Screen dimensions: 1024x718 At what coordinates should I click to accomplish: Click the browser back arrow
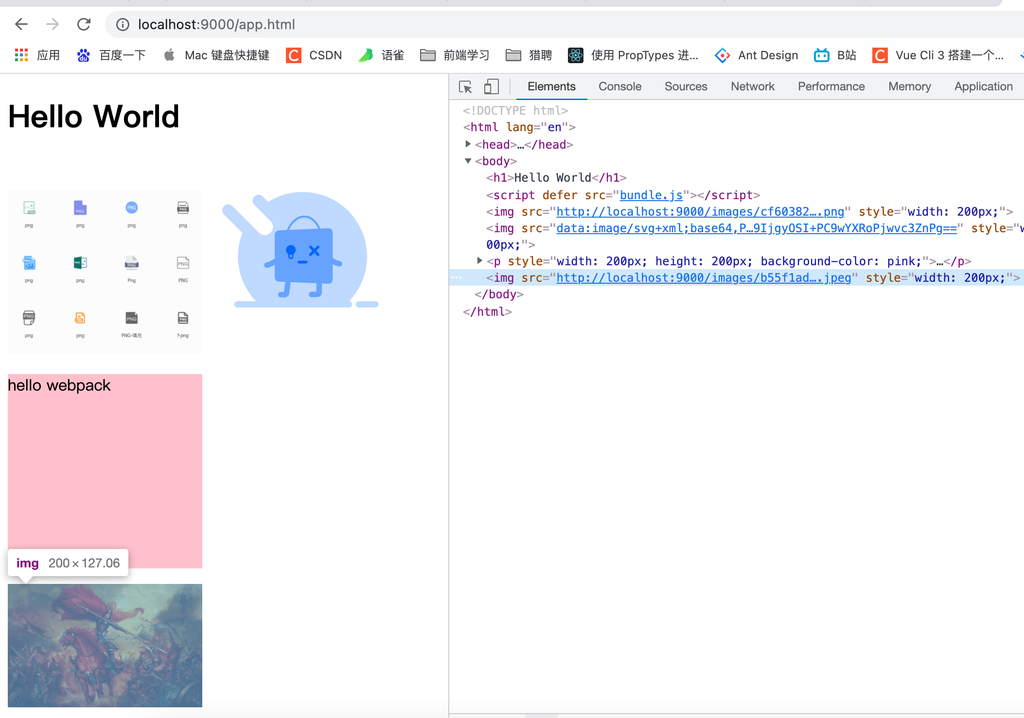click(x=21, y=24)
